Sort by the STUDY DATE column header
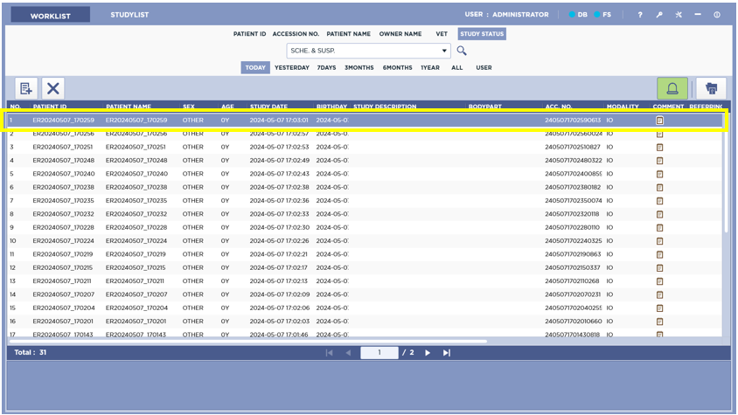 [268, 107]
